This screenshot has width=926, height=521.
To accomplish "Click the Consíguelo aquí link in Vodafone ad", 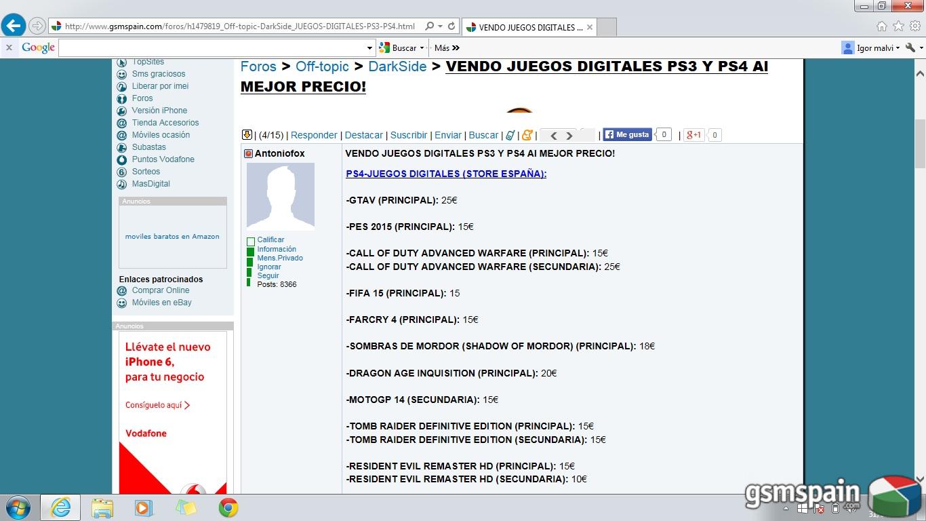I will click(157, 405).
